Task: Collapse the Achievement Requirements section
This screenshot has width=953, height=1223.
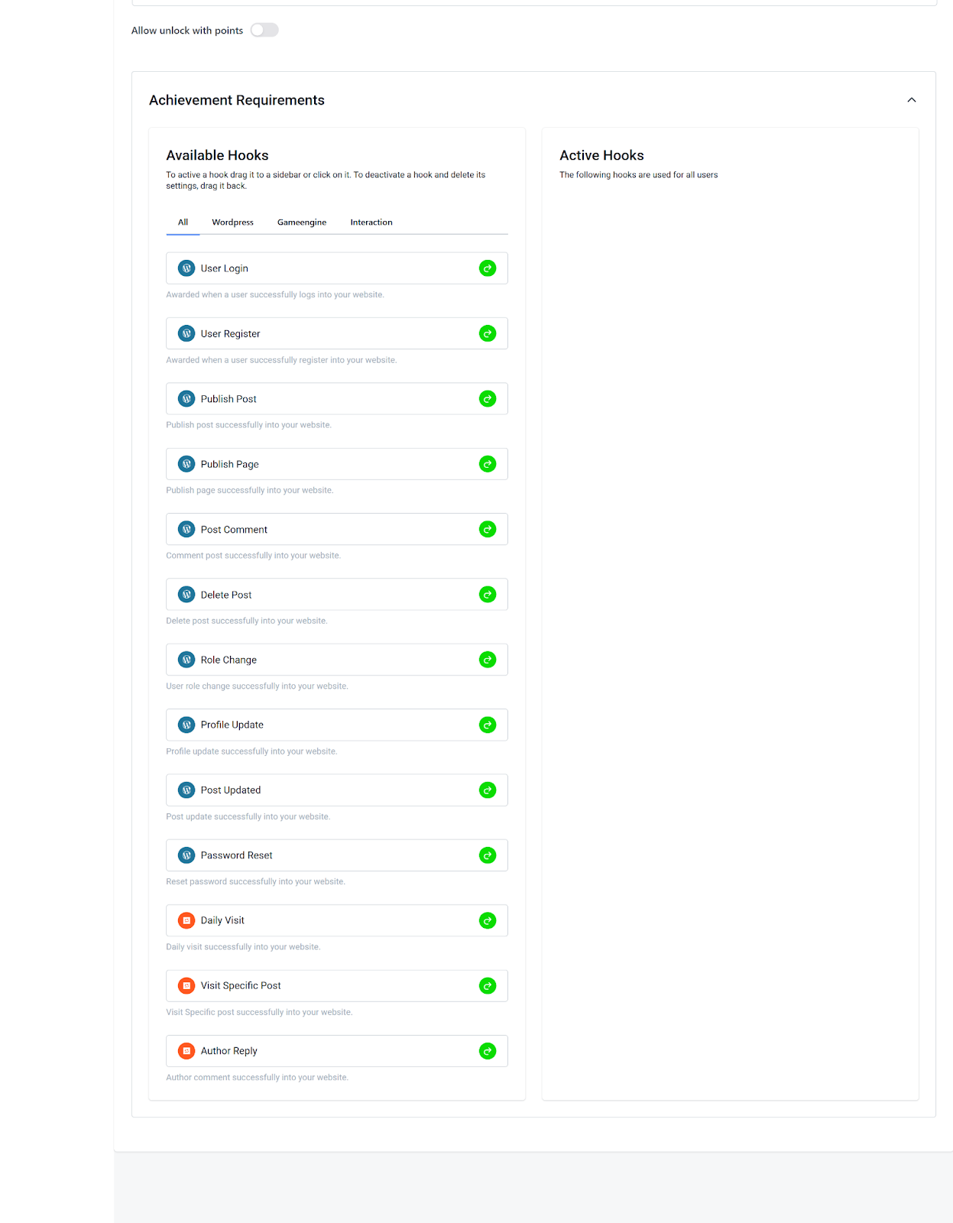Action: tap(912, 100)
